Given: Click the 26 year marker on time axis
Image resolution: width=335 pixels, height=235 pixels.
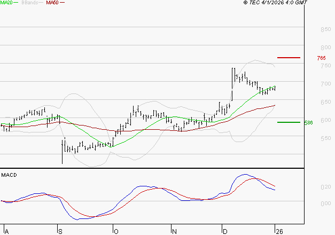Looking at the screenshot, I should point(279,232).
